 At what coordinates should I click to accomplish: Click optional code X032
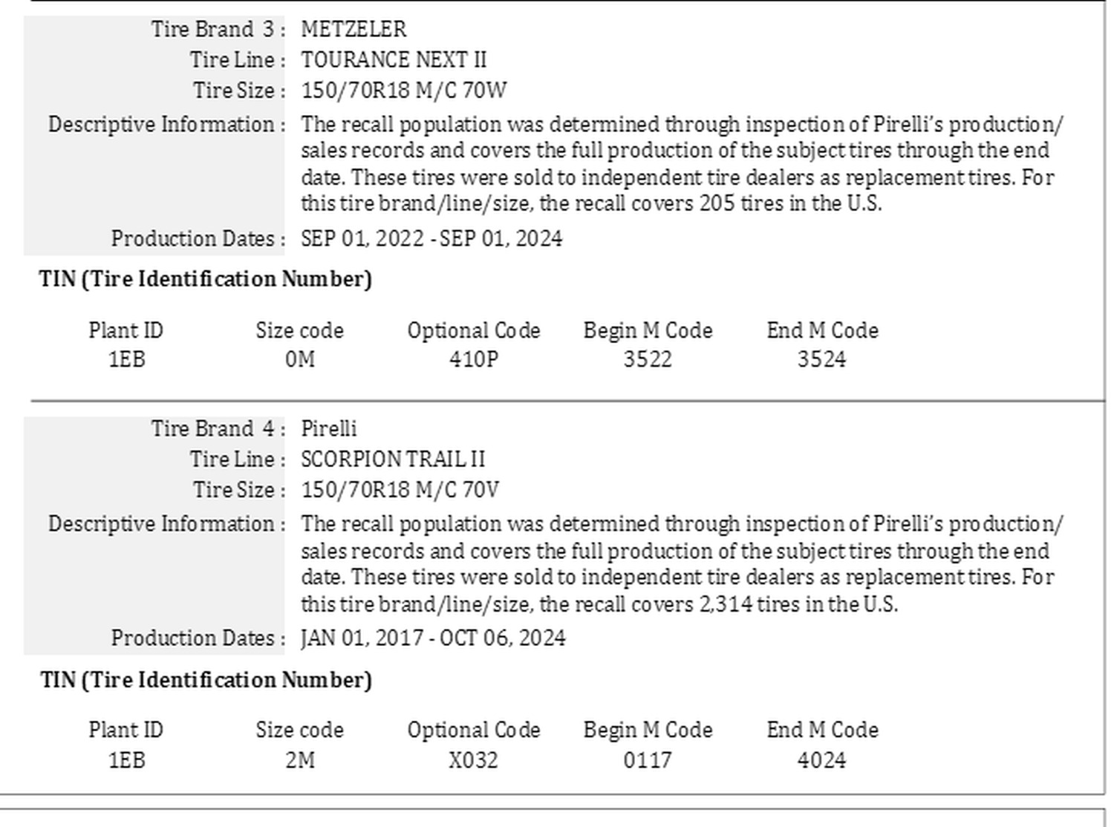coord(474,761)
